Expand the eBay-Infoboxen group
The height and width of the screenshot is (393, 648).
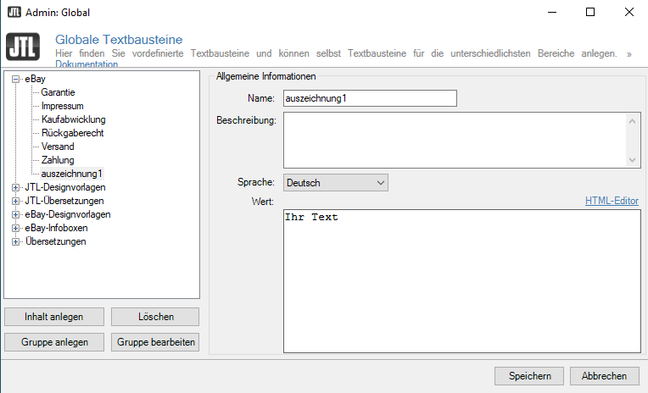coord(16,229)
